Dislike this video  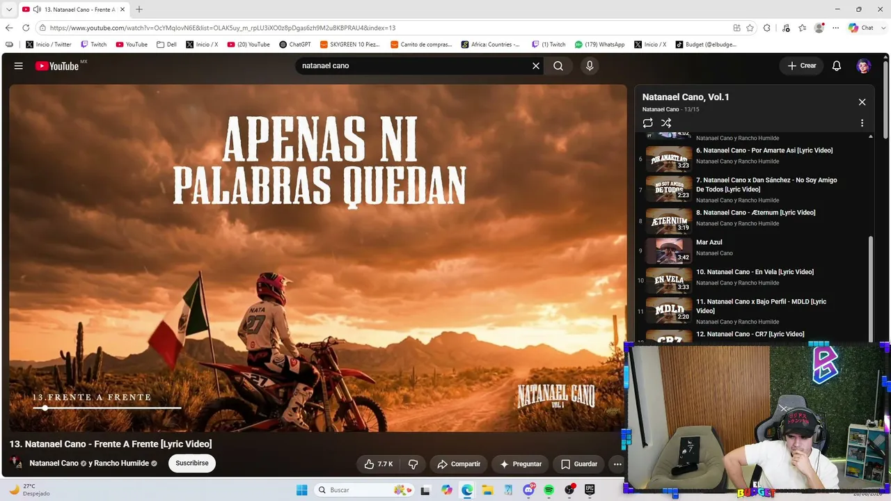pyautogui.click(x=413, y=464)
